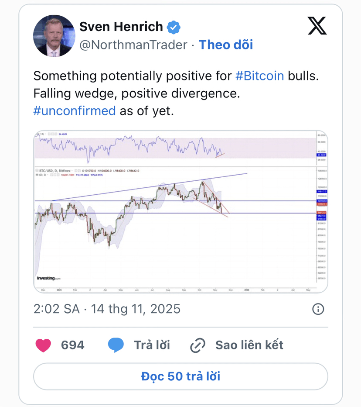Click the Sven Henrich display name
This screenshot has width=361, height=407.
[122, 27]
